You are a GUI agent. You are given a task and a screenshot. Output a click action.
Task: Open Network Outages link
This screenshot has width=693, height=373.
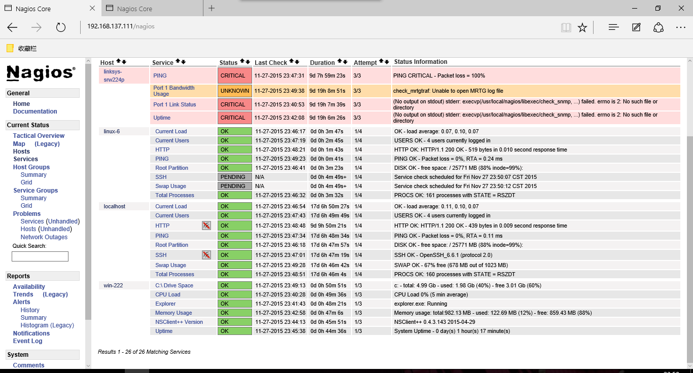44,237
